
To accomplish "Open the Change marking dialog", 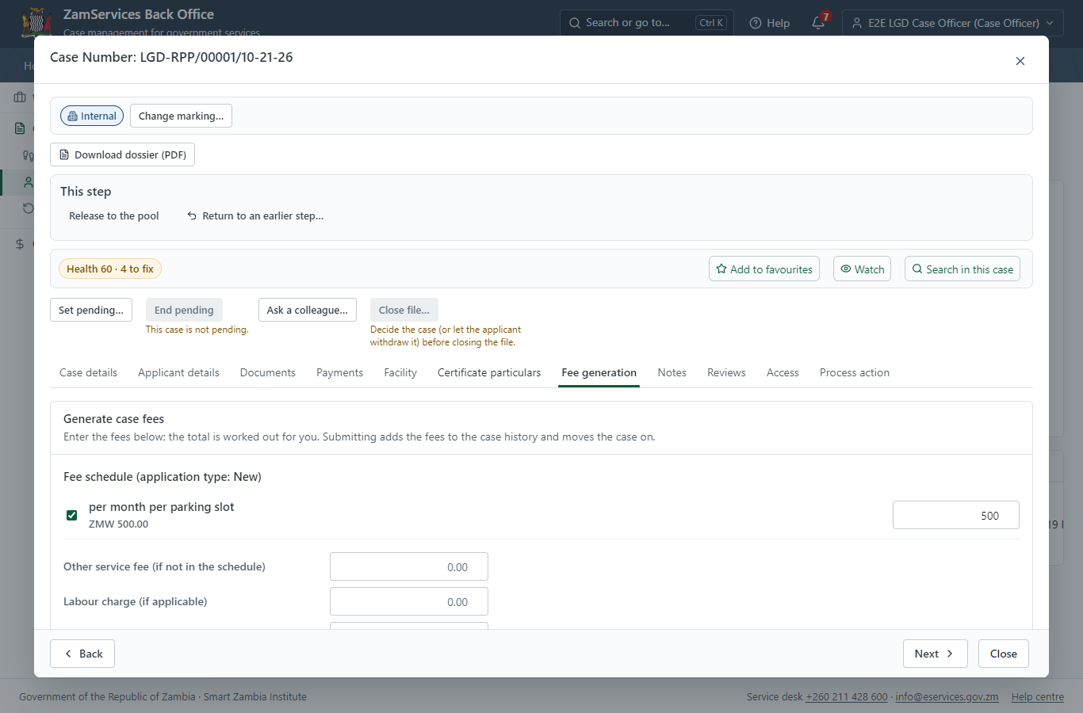I will [181, 116].
